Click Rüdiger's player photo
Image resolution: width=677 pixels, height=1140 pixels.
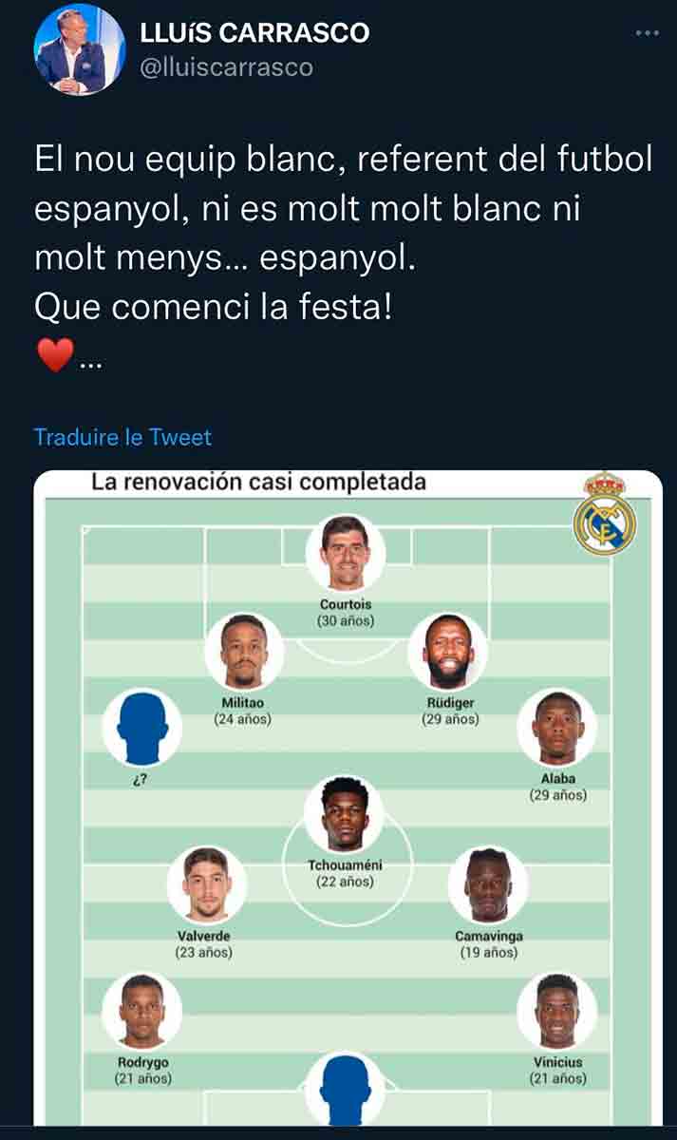pos(448,652)
